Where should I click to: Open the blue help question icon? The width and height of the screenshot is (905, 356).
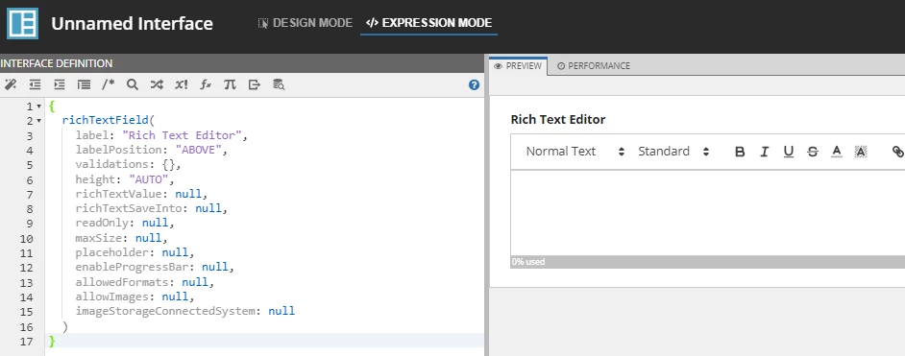[x=474, y=84]
